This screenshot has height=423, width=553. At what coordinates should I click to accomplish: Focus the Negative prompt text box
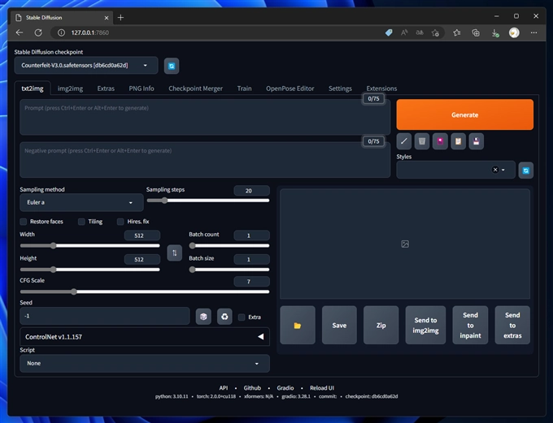coord(205,160)
